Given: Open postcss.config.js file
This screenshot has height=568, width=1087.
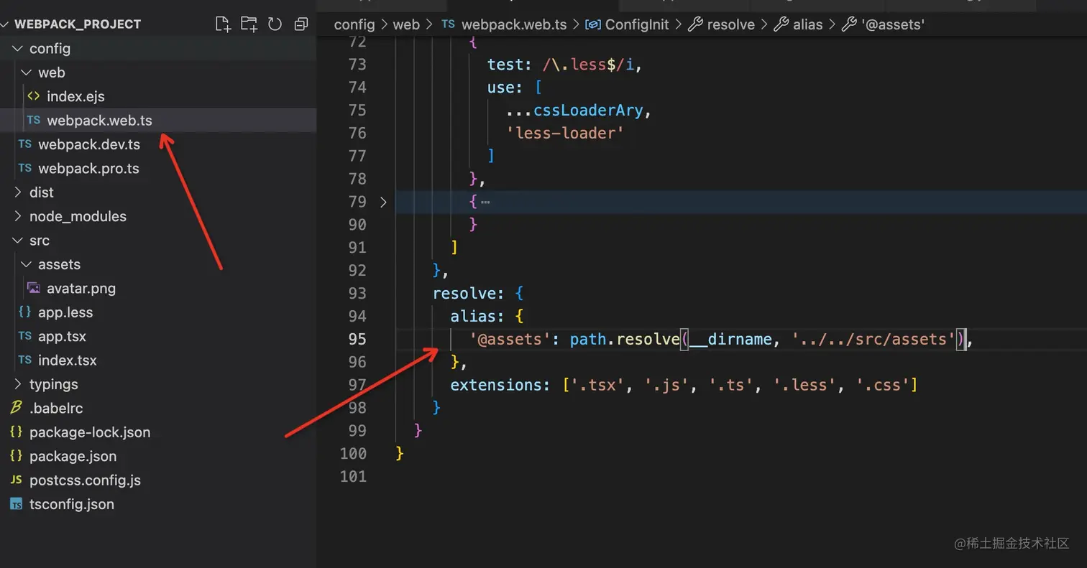Looking at the screenshot, I should [x=85, y=480].
